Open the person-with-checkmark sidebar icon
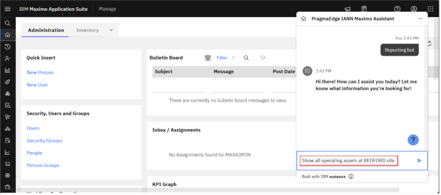The image size is (441, 195). pos(8,58)
